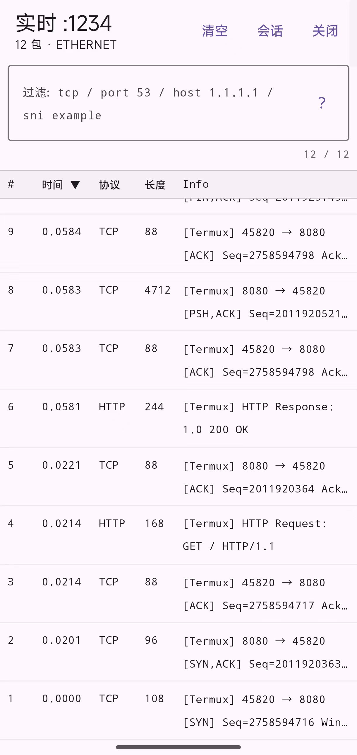Sort by the Info column header
The width and height of the screenshot is (357, 755).
tap(196, 184)
